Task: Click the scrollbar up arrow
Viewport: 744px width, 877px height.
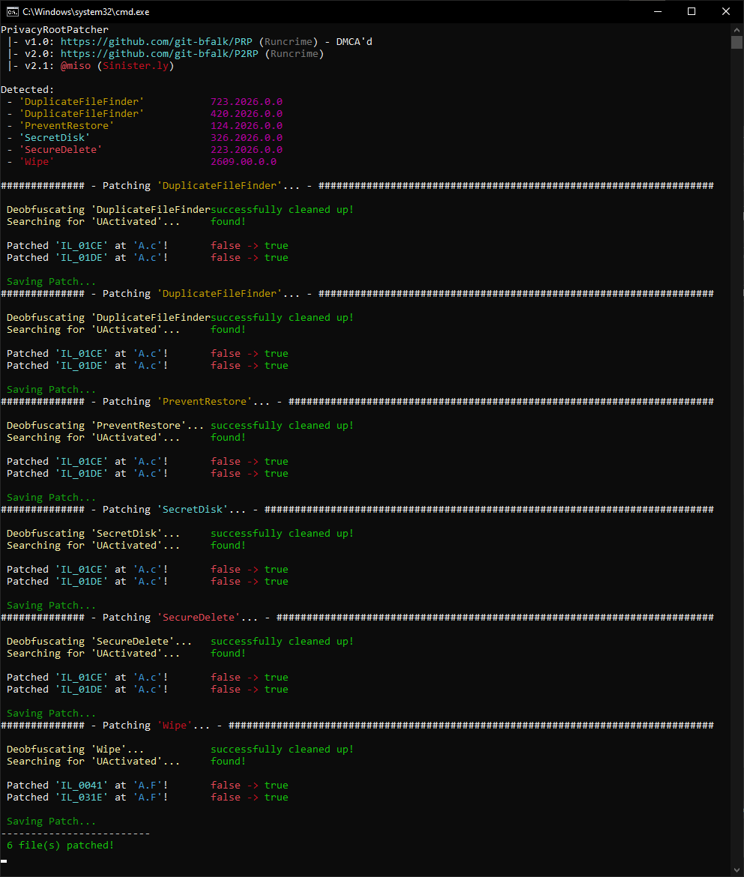Action: coord(737,30)
